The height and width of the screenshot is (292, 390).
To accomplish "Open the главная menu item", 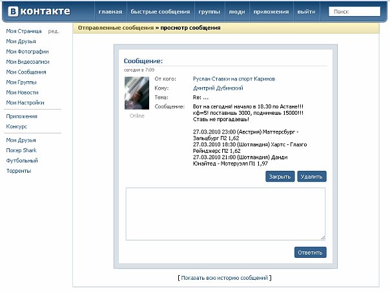I will pos(110,12).
